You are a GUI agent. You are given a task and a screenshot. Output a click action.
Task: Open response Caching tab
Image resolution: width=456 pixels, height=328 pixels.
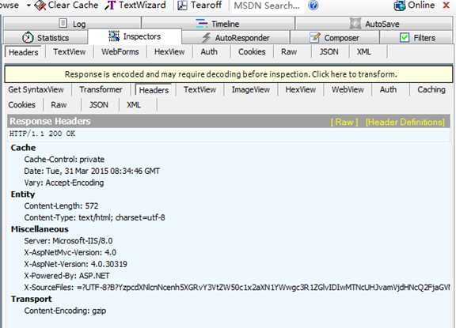(431, 89)
